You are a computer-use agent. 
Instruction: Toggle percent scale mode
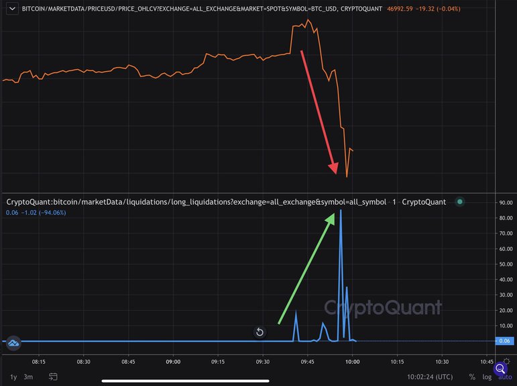coord(472,377)
